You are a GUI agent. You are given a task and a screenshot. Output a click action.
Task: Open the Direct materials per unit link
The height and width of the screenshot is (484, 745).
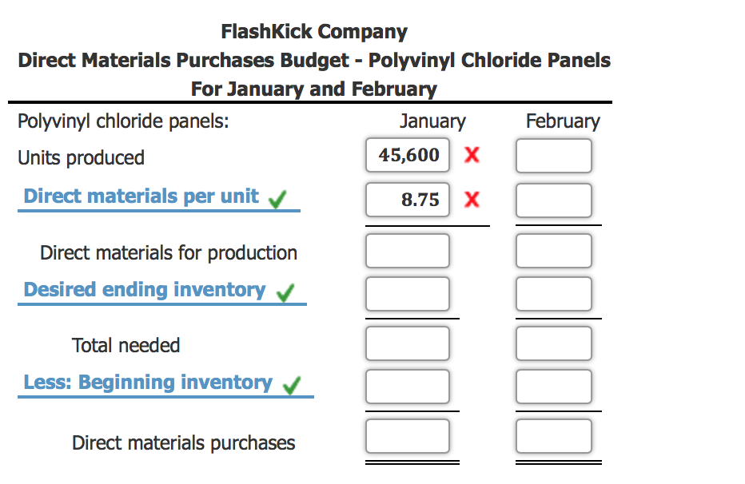(139, 196)
